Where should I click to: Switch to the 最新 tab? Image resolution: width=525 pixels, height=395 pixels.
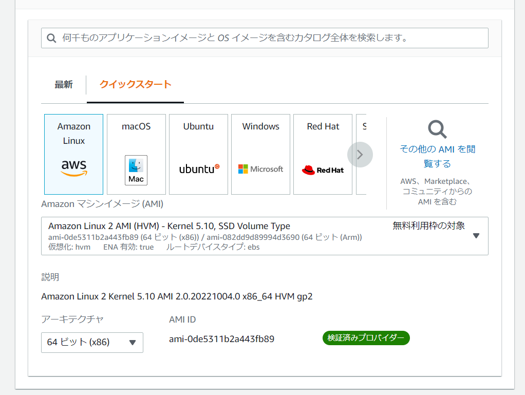(x=64, y=85)
